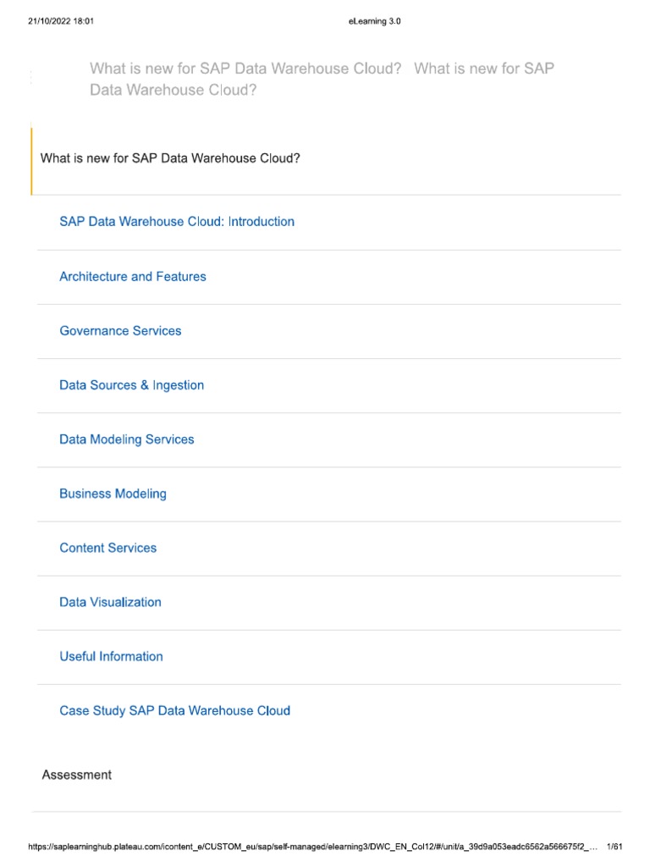Open the Business Modeling lesson
This screenshot has width=650, height=867.
(113, 494)
